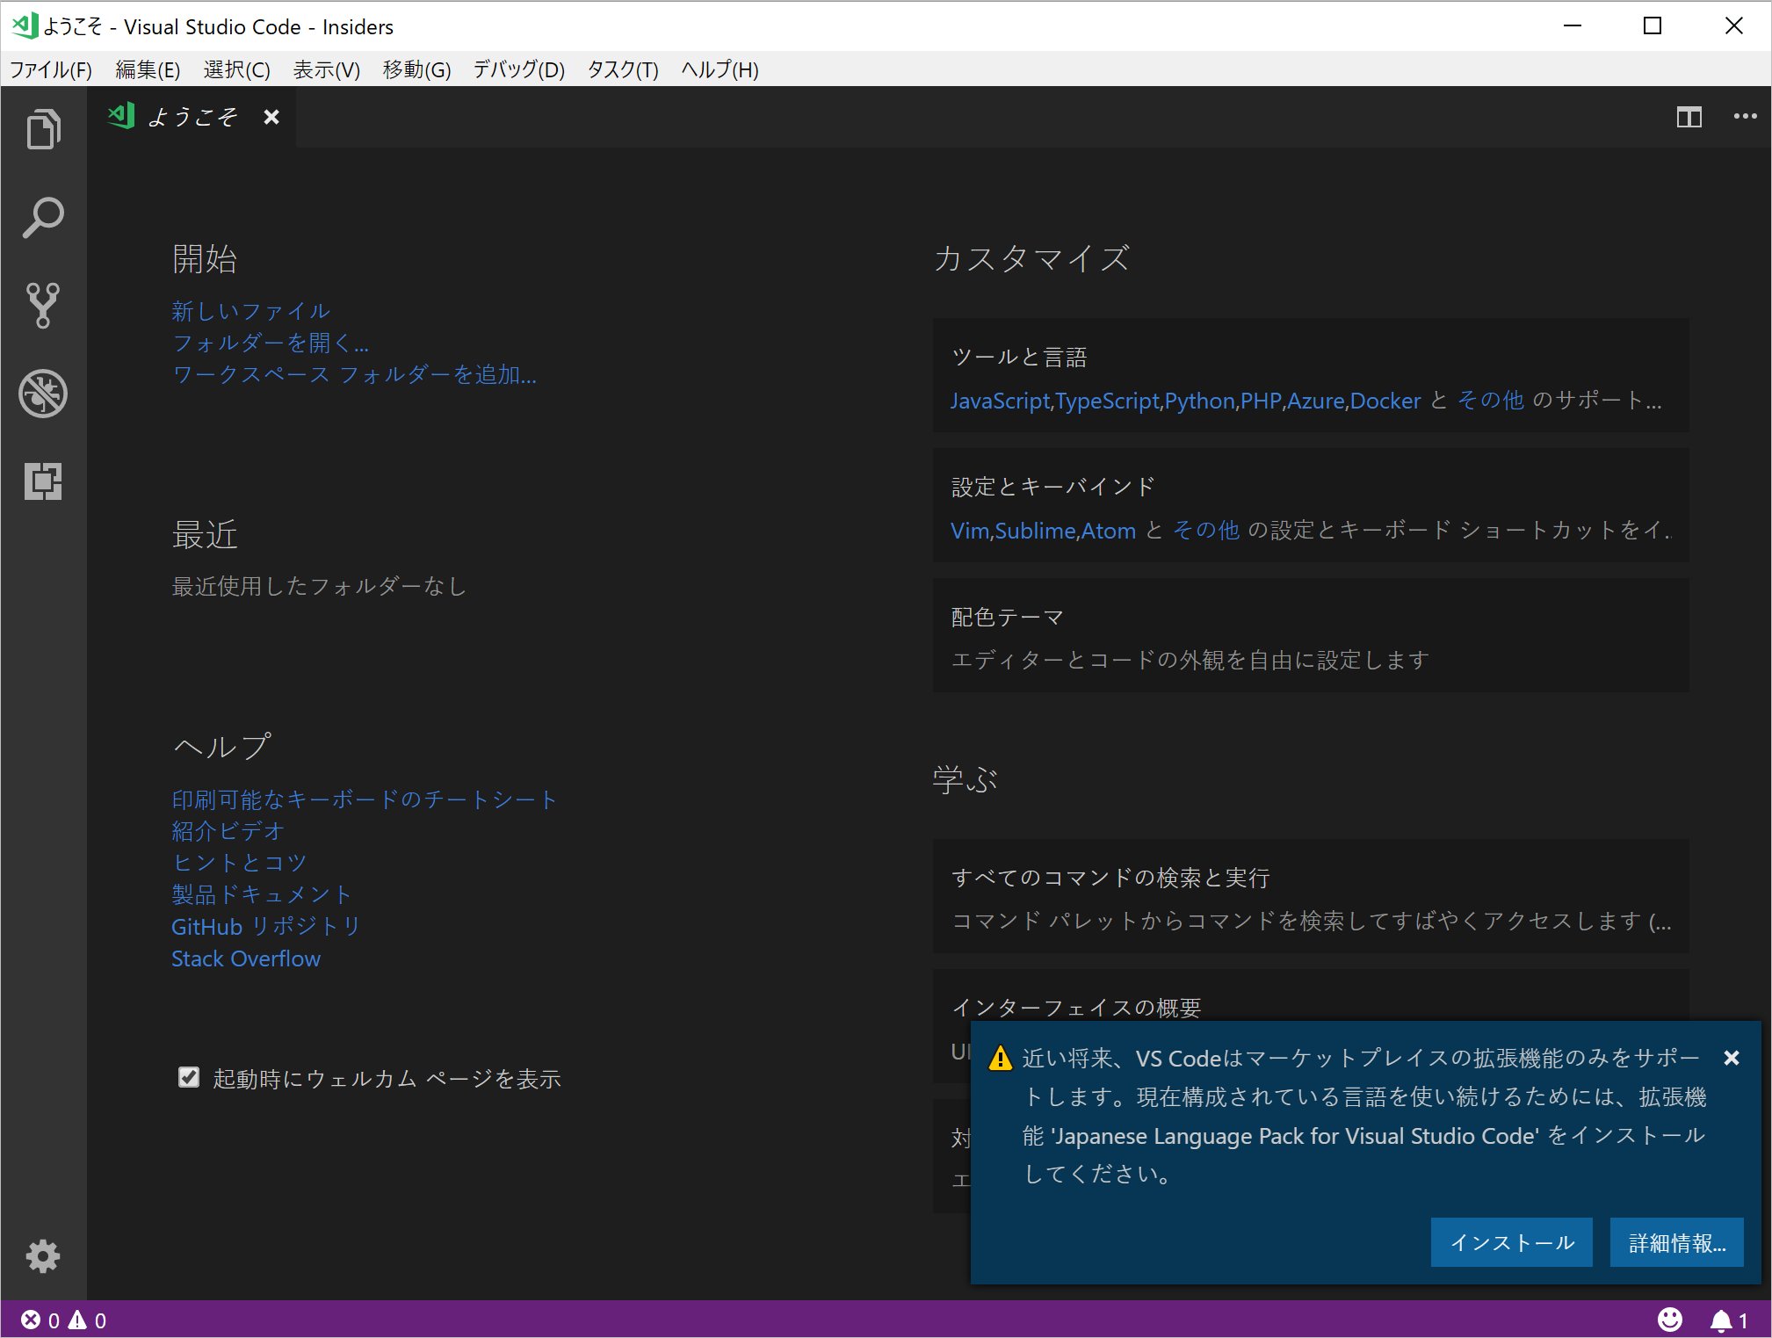Click the Sublime keybinding link
Viewport: 1772px width, 1338px height.
1036,531
